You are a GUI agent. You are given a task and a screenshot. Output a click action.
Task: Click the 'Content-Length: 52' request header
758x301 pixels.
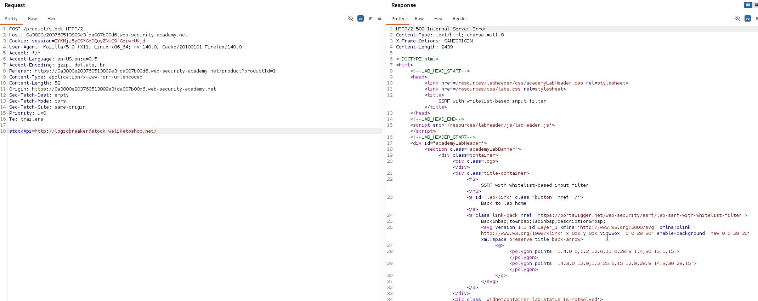35,83
